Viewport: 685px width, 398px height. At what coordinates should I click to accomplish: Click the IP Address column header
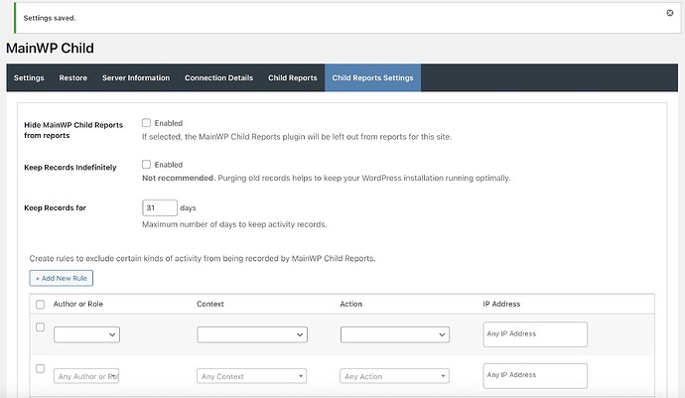click(x=501, y=304)
